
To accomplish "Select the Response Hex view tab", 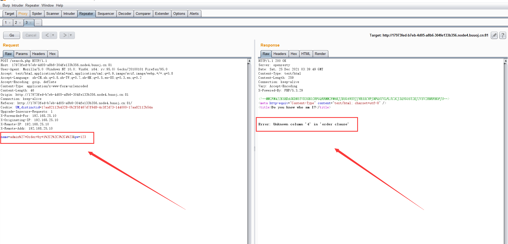I will tap(294, 54).
